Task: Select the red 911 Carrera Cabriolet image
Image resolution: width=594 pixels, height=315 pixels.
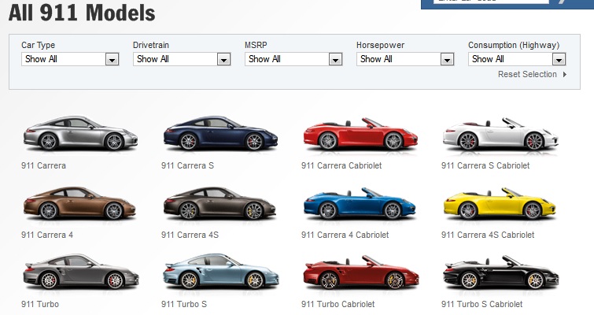Action: click(360, 134)
